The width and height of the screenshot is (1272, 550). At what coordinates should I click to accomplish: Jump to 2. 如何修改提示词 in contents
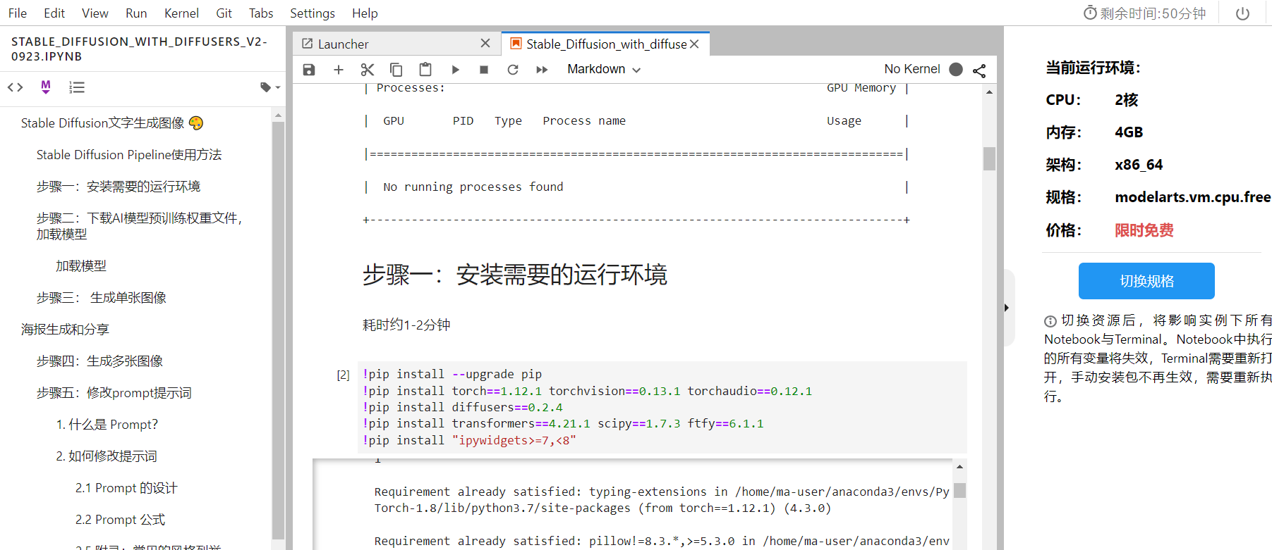(107, 456)
